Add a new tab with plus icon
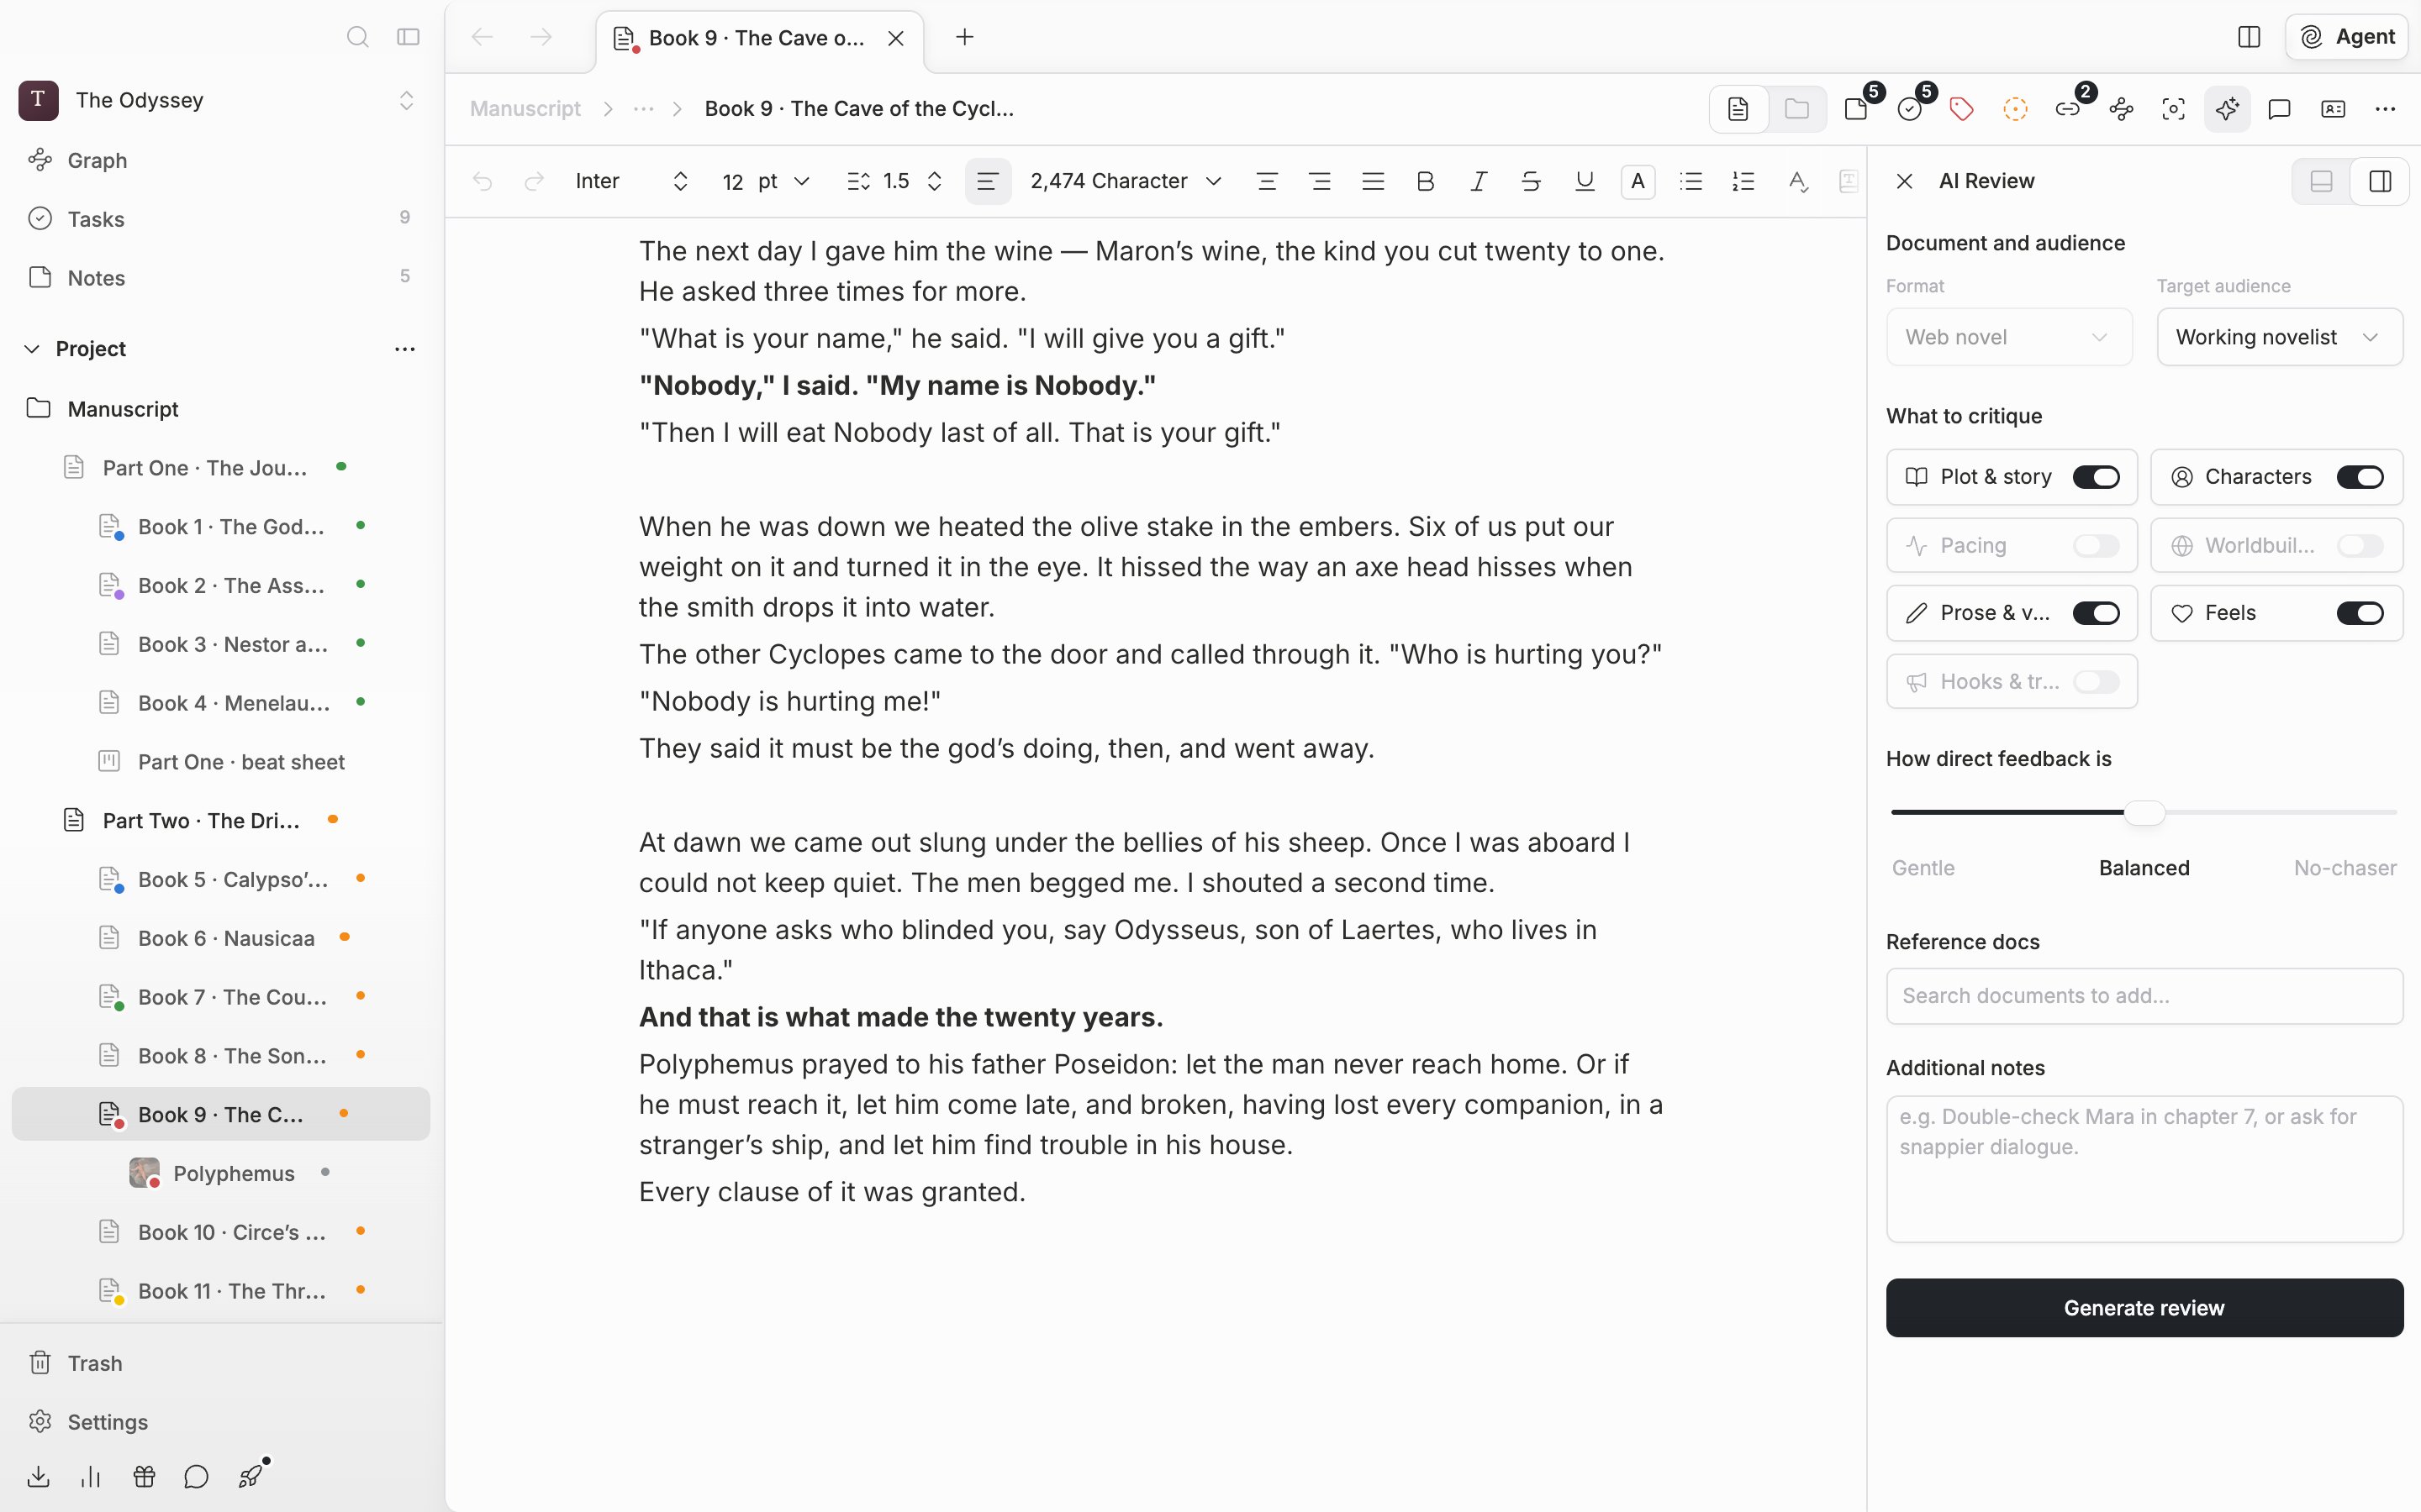Image resolution: width=2421 pixels, height=1512 pixels. tap(964, 37)
